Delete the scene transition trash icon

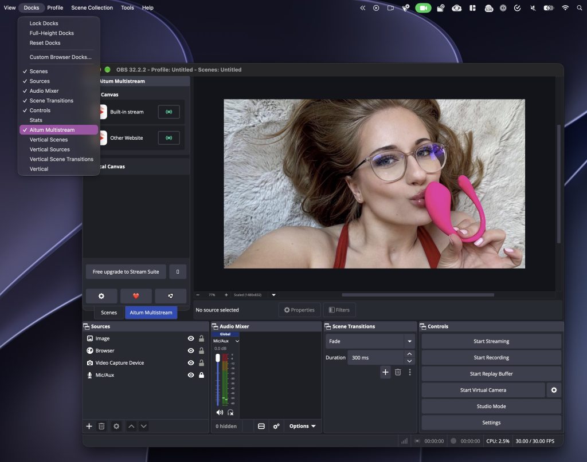[398, 372]
